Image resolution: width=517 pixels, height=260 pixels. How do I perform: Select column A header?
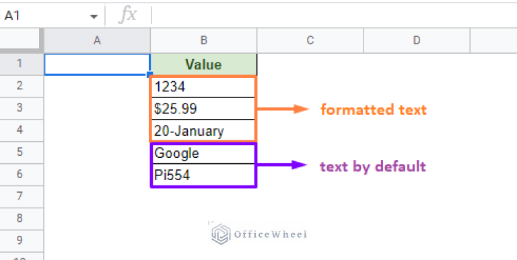coord(97,40)
